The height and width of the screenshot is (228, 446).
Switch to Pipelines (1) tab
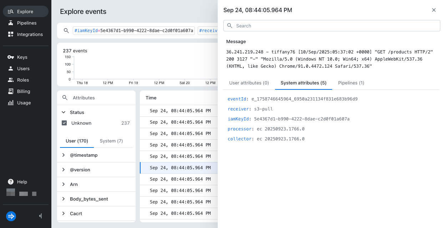click(351, 83)
